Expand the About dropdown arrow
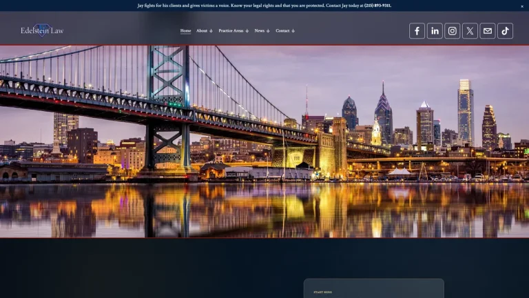Image resolution: width=529 pixels, height=298 pixels. point(211,31)
